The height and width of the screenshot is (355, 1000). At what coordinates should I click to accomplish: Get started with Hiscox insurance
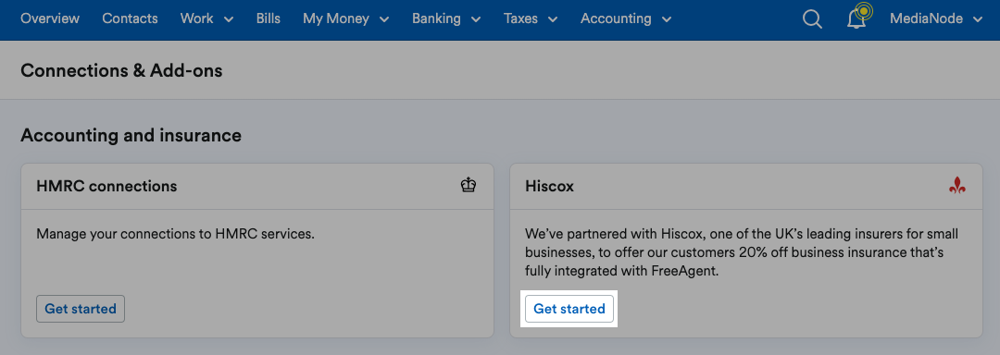[569, 309]
